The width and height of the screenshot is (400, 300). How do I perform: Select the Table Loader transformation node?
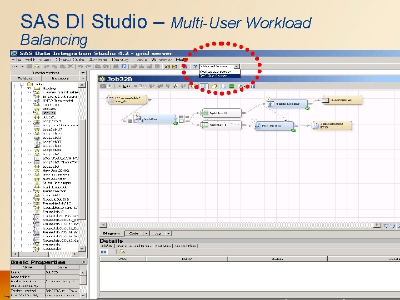tap(288, 104)
